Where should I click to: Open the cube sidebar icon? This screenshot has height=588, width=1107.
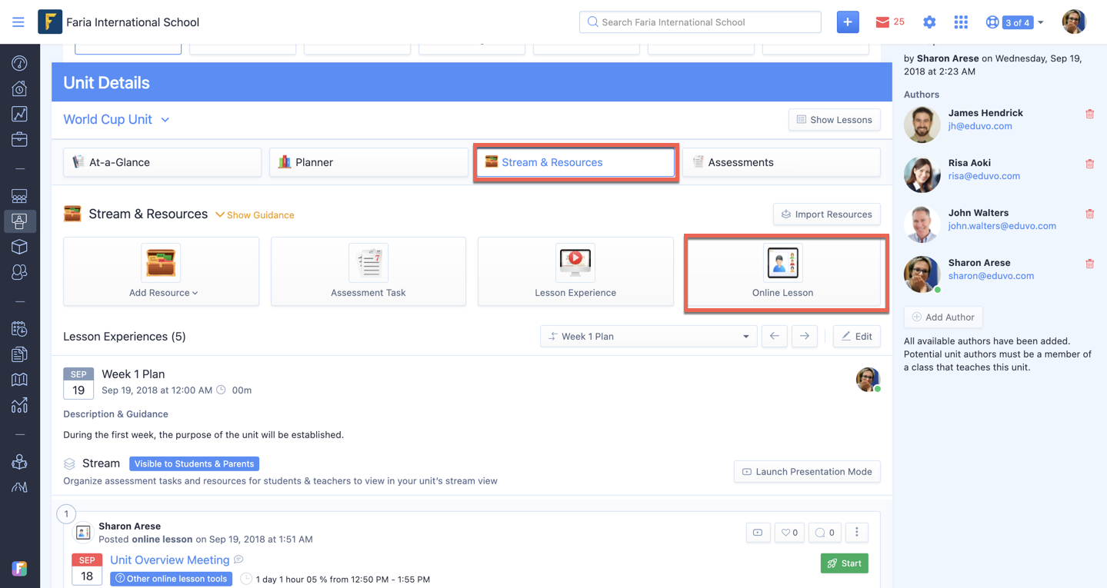(19, 247)
